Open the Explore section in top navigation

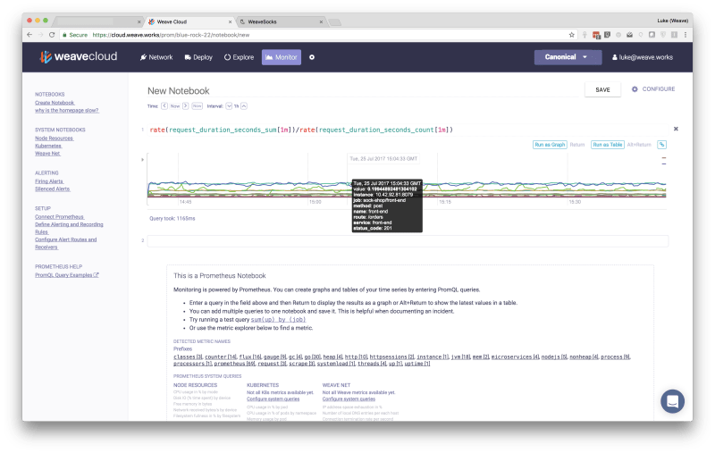(x=239, y=57)
